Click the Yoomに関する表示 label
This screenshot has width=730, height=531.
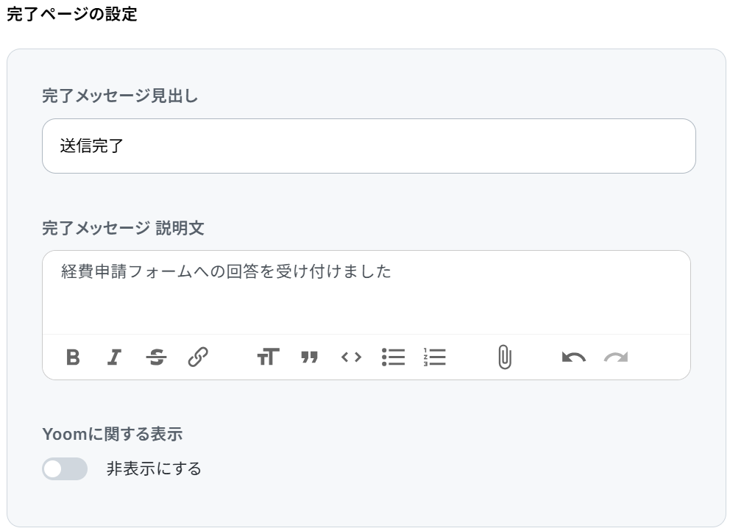112,434
